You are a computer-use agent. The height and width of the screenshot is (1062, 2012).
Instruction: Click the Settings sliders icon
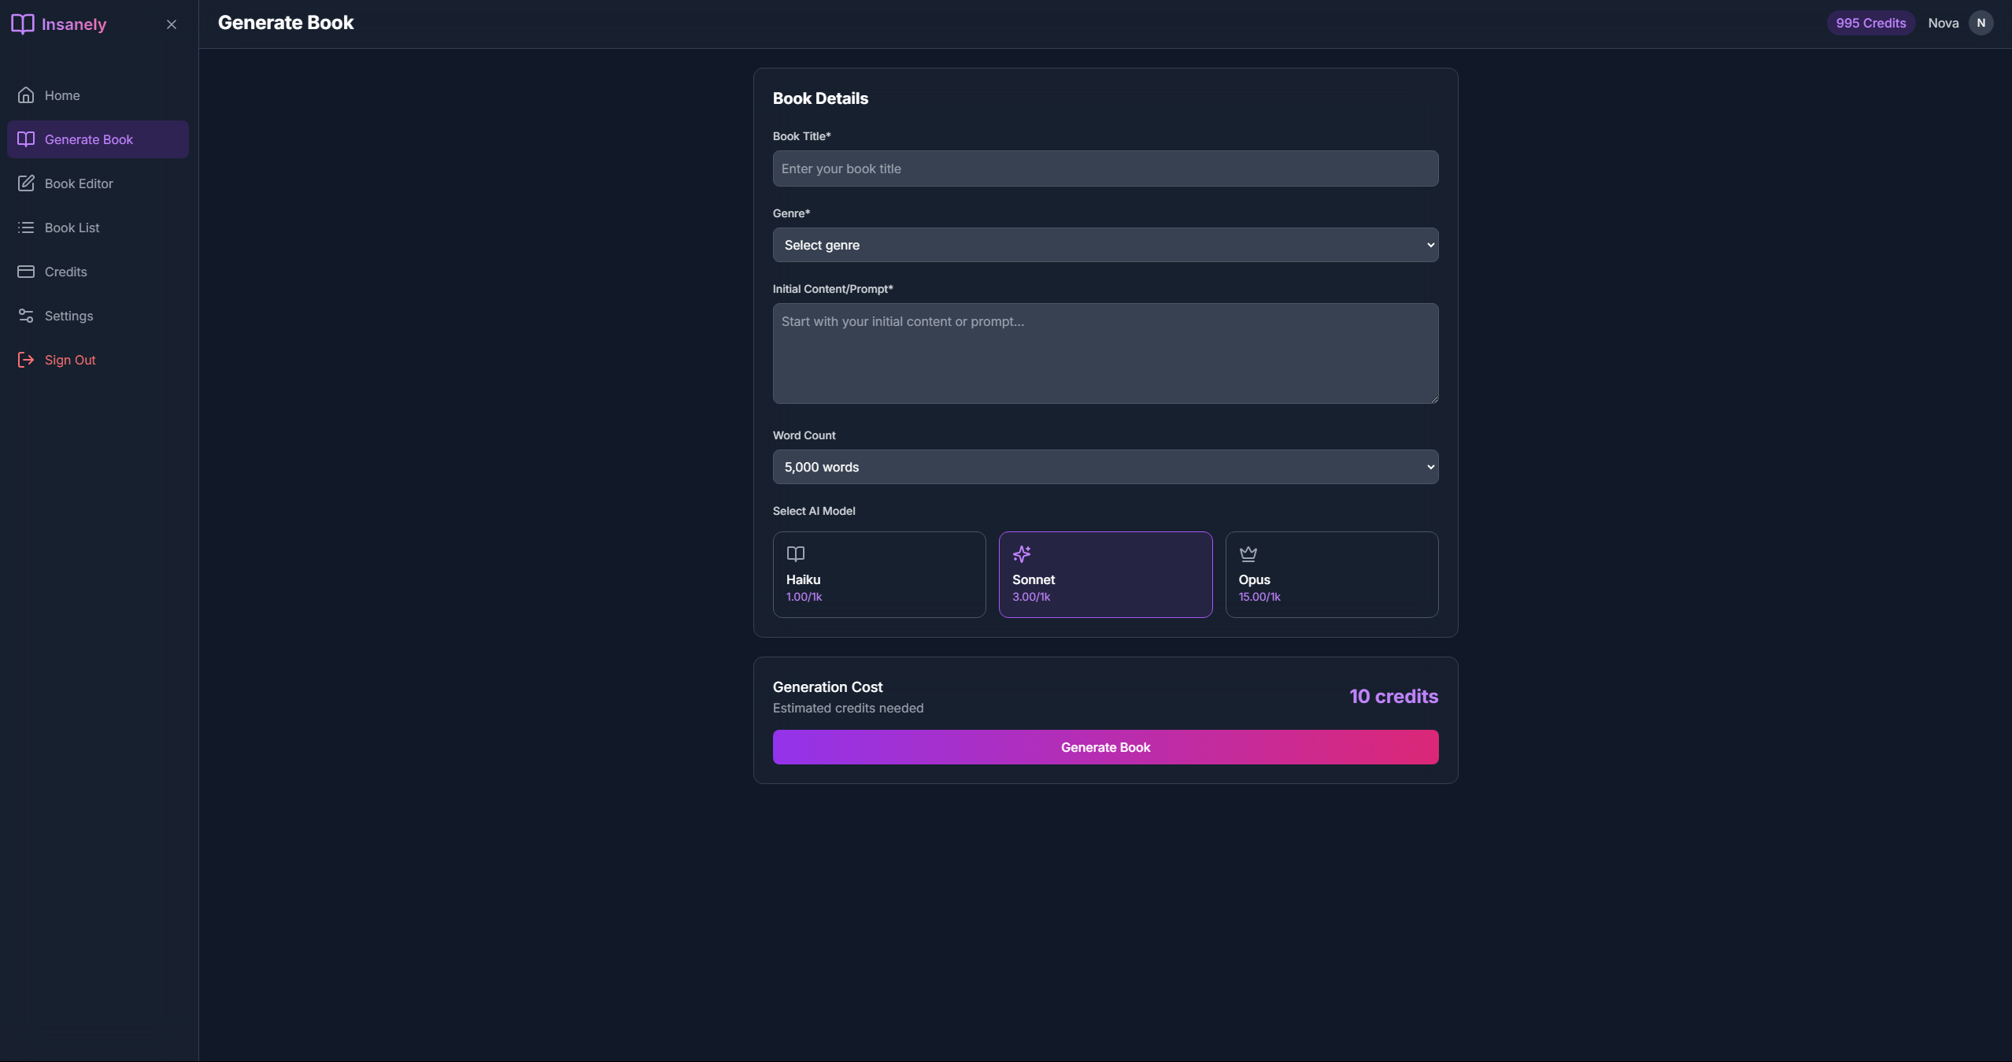point(26,316)
